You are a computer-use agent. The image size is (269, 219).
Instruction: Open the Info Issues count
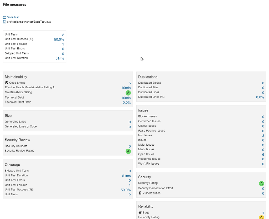(263, 136)
